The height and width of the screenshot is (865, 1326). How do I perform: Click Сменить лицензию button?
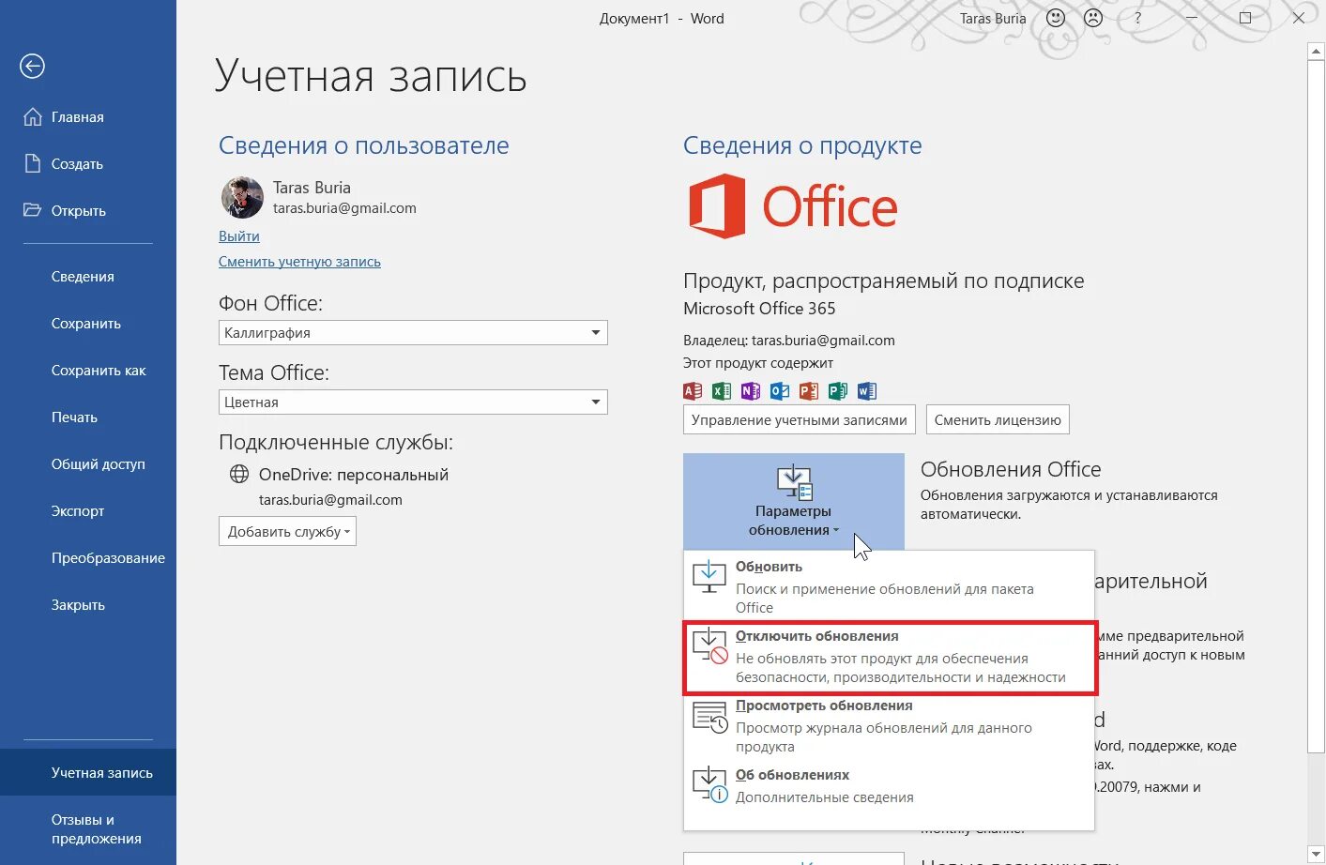(x=998, y=419)
